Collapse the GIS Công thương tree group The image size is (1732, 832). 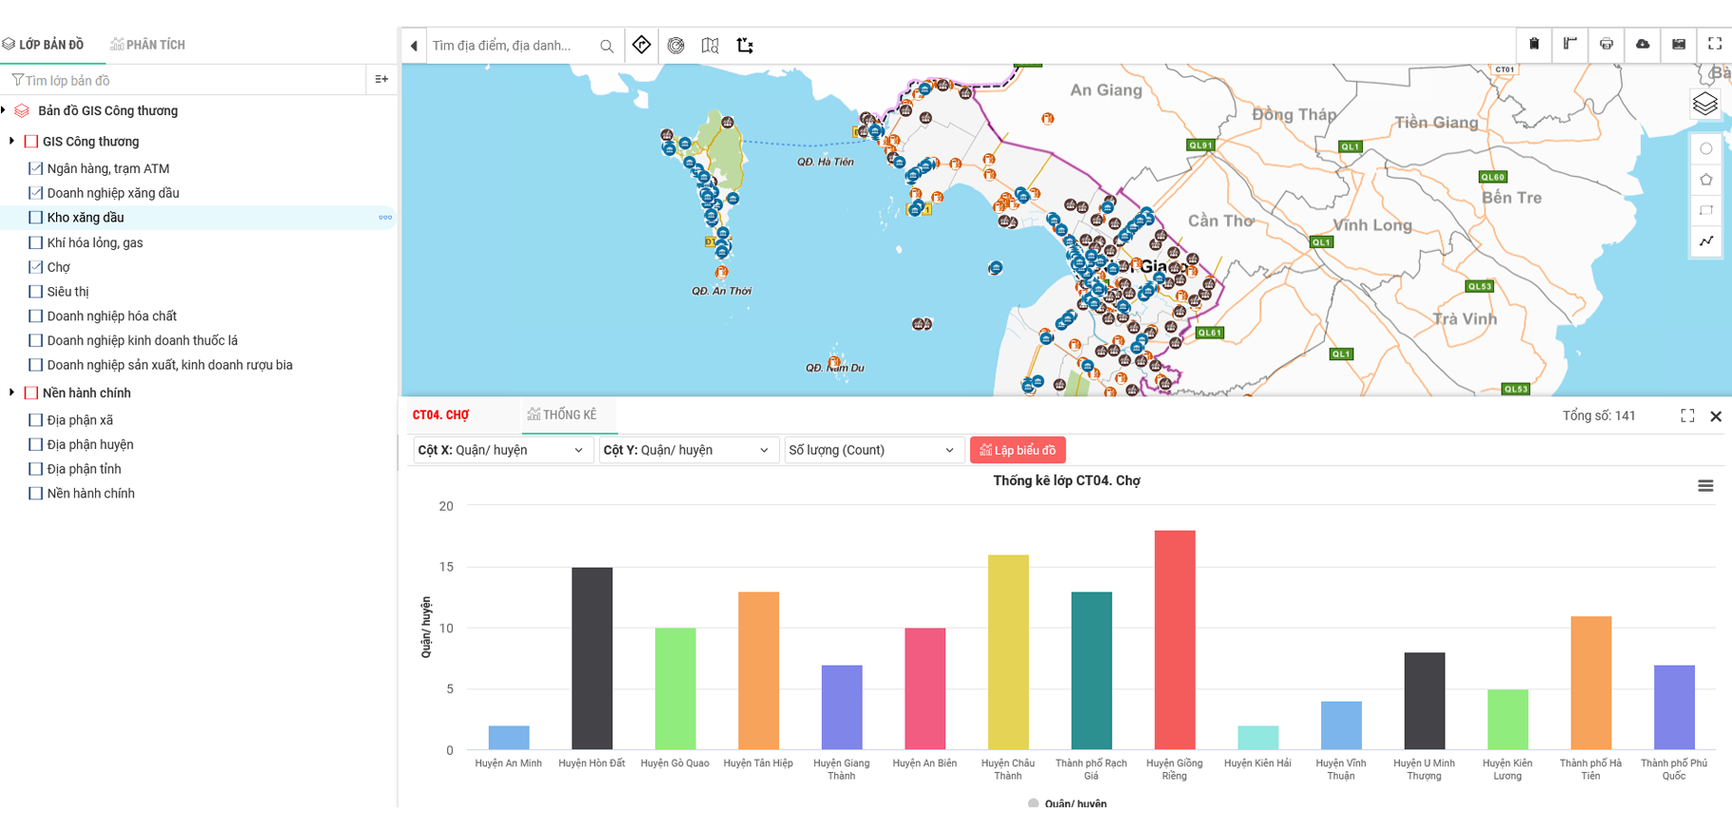pyautogui.click(x=11, y=142)
